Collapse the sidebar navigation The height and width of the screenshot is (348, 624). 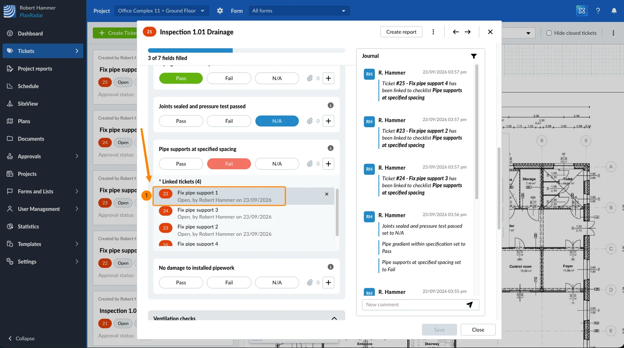22,339
